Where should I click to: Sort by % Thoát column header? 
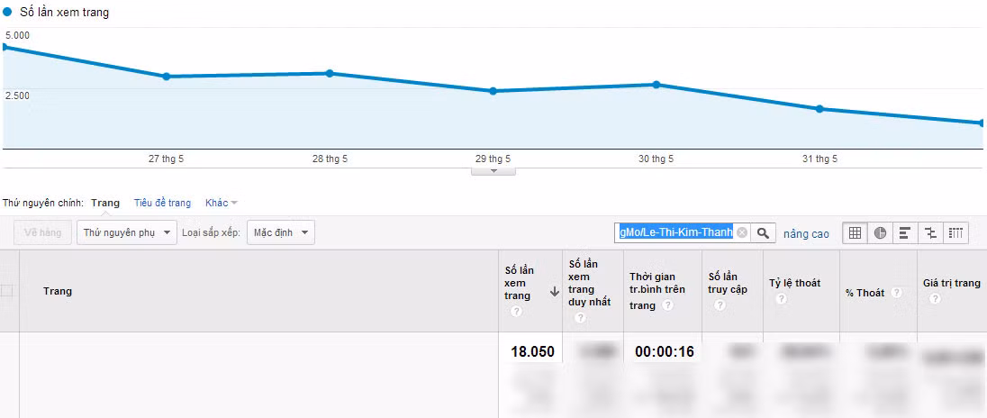(865, 293)
